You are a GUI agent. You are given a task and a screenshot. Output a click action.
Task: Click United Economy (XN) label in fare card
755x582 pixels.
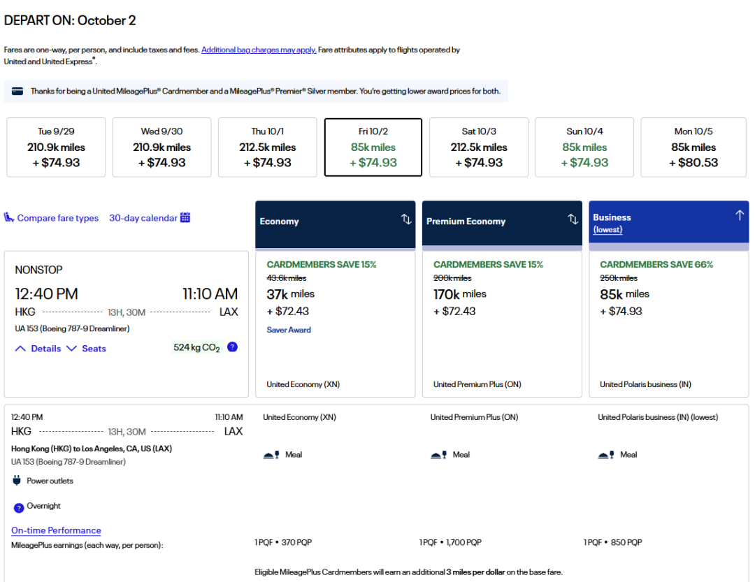[303, 384]
